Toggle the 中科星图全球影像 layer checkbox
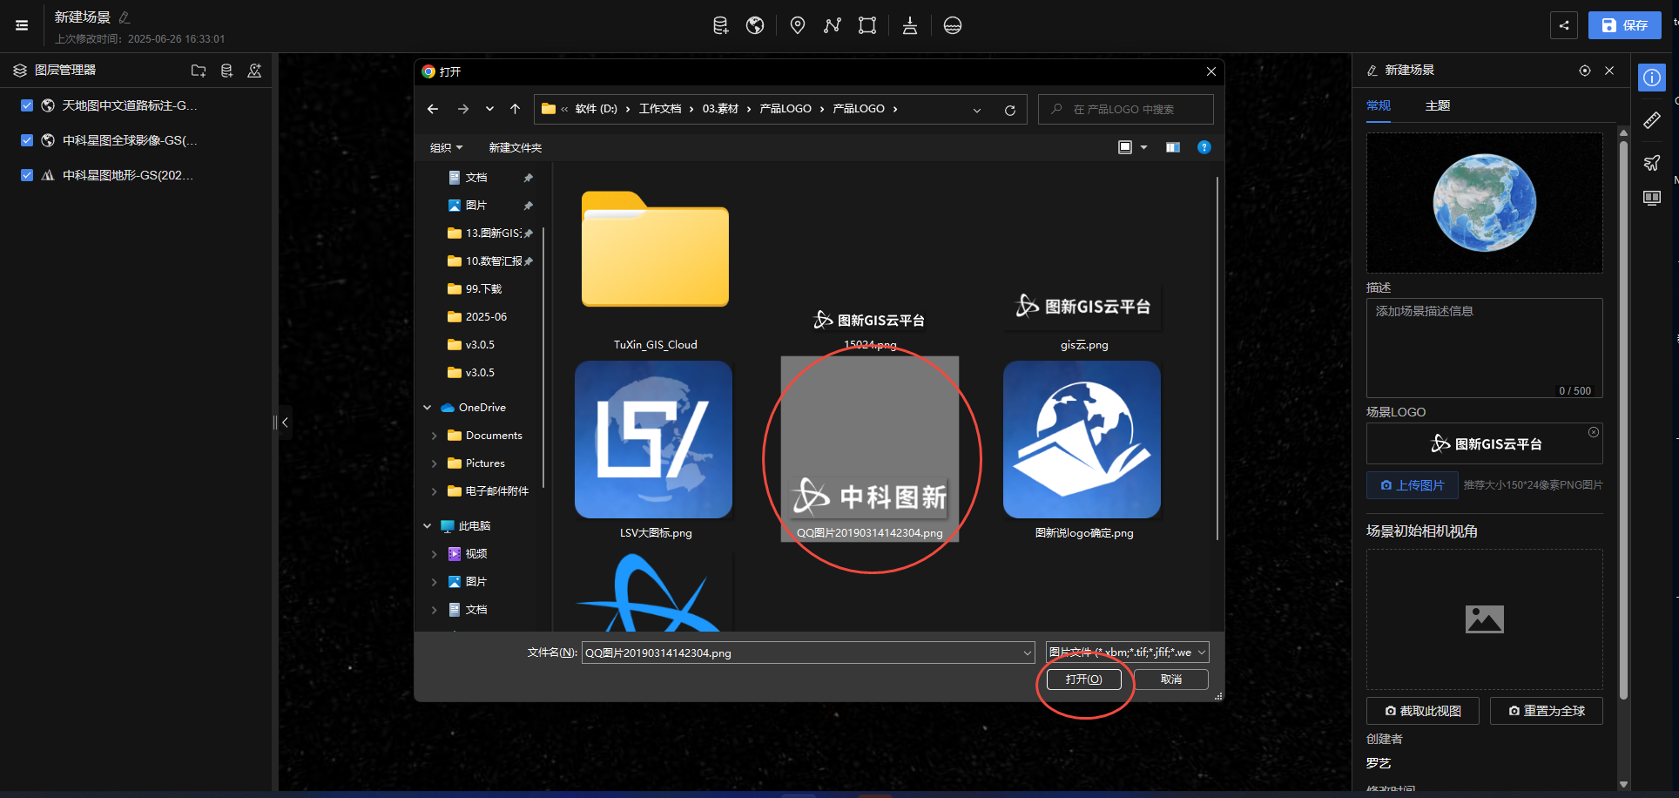The image size is (1679, 798). click(x=27, y=140)
